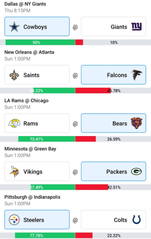The image size is (151, 239).
Task: Choose Rams over the Bears
Action: (x=37, y=123)
